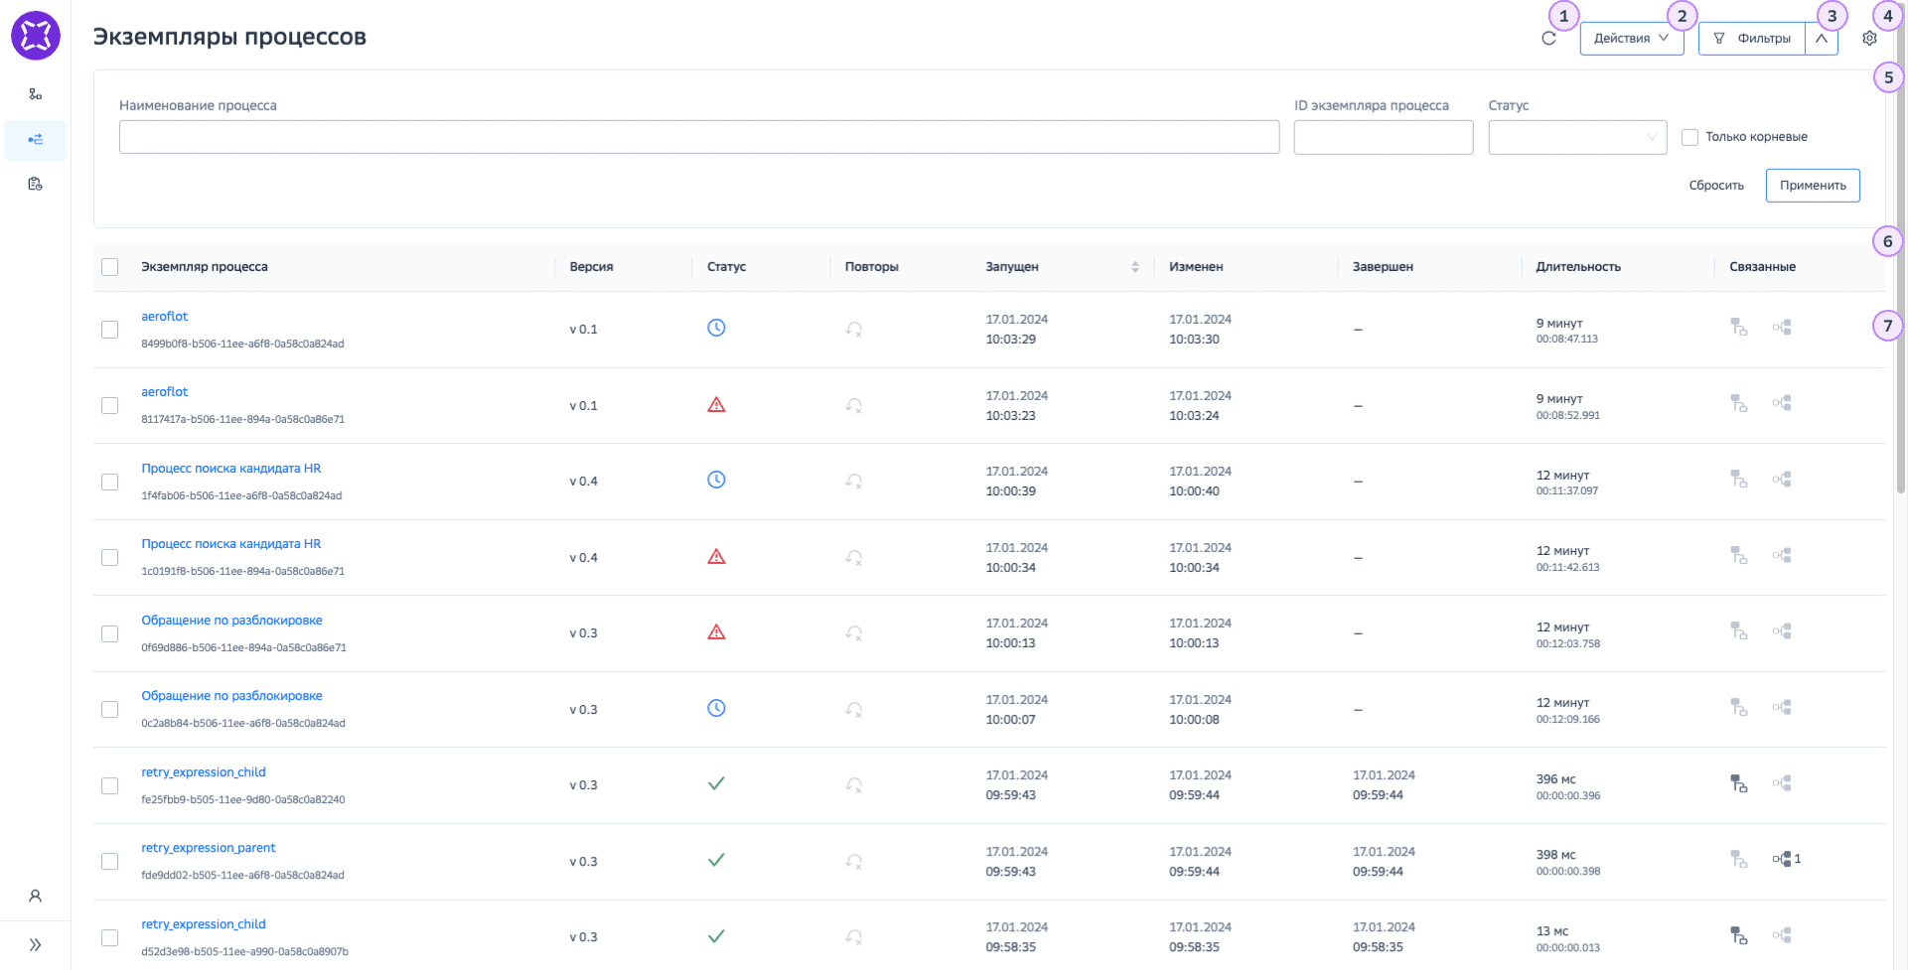The width and height of the screenshot is (1908, 970).
Task: Click the application logo in sidebar
Action: click(x=36, y=36)
